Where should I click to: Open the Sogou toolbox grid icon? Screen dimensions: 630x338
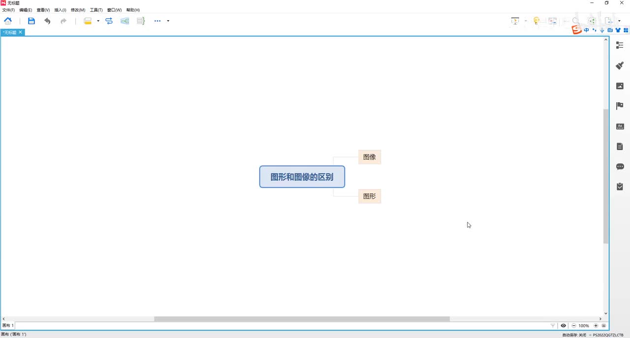click(626, 30)
